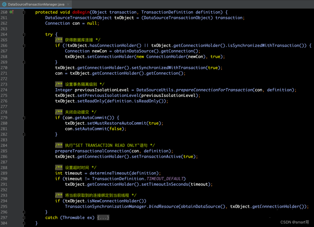The height and width of the screenshot is (227, 314).
Task: Collapse getAutoCommit if fold at line 279
Action: coord(24,118)
